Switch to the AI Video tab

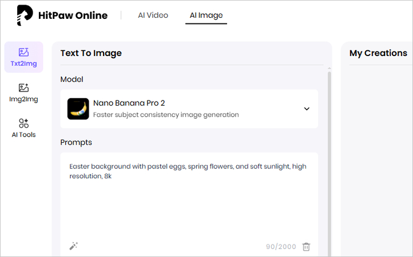pos(153,15)
